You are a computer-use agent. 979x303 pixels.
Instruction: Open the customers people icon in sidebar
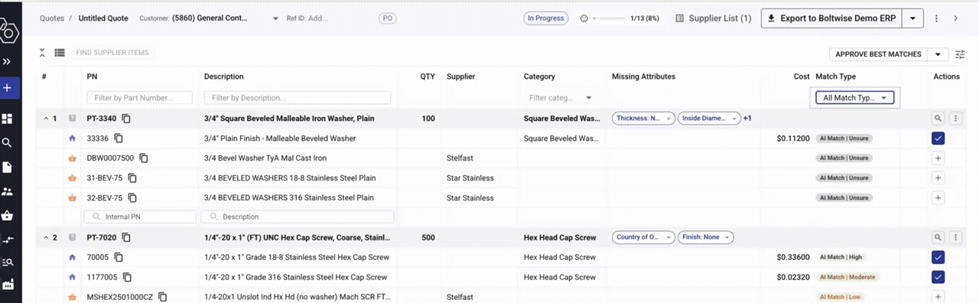[x=8, y=191]
